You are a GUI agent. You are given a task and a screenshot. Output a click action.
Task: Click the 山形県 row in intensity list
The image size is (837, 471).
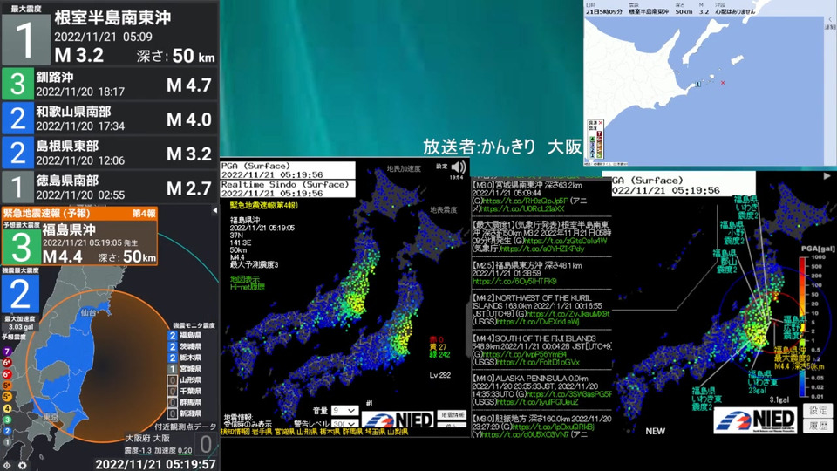click(x=185, y=380)
